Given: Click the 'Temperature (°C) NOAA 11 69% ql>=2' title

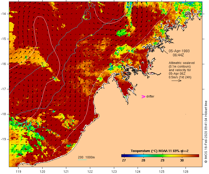Looking at the screenshot, I should (x=160, y=151).
